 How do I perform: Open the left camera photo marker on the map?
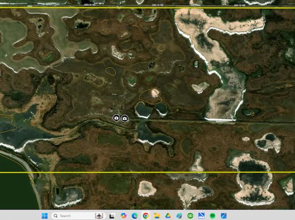[116, 118]
